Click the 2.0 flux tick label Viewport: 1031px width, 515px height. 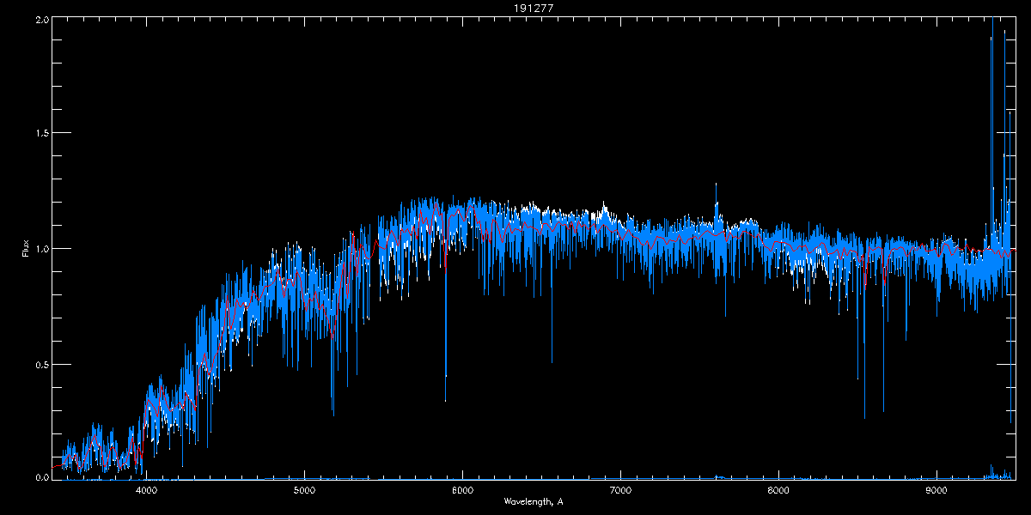click(x=41, y=19)
